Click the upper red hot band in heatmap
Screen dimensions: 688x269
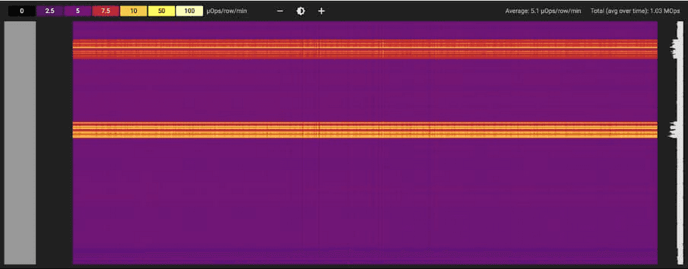point(365,49)
